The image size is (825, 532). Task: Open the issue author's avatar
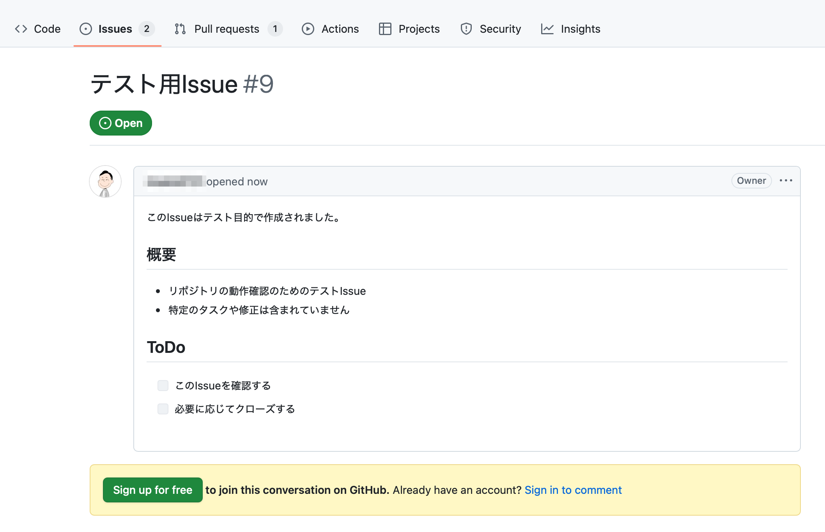click(105, 181)
